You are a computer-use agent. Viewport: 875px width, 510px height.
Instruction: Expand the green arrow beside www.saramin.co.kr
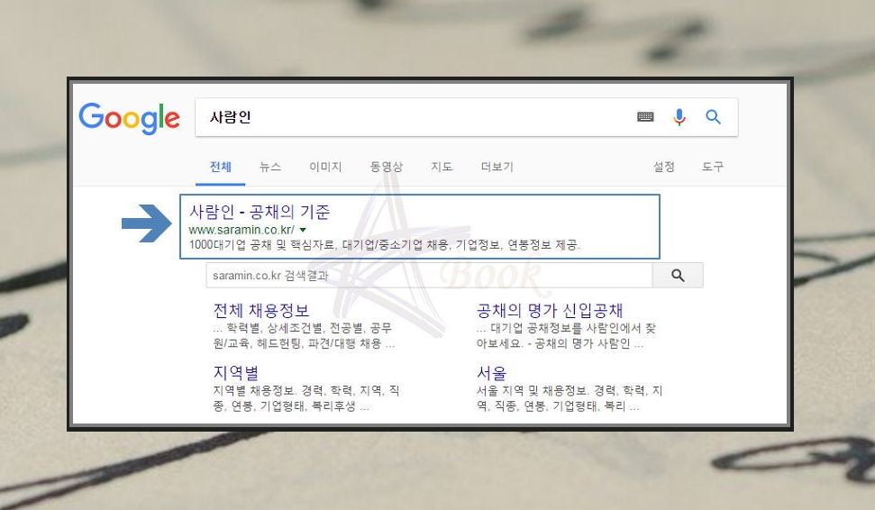(303, 230)
